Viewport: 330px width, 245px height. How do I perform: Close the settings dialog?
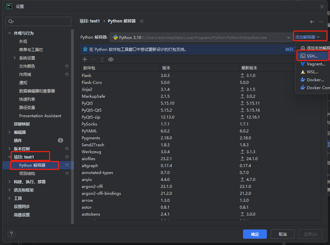(322, 7)
